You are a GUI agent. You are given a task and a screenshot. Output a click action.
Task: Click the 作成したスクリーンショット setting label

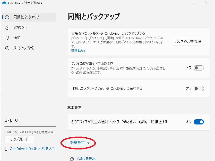pyautogui.click(x=107, y=88)
